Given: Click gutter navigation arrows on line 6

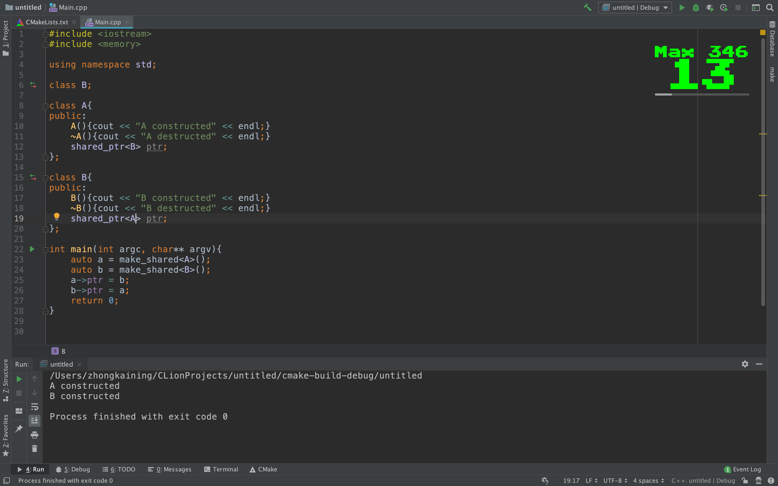Looking at the screenshot, I should pos(33,85).
